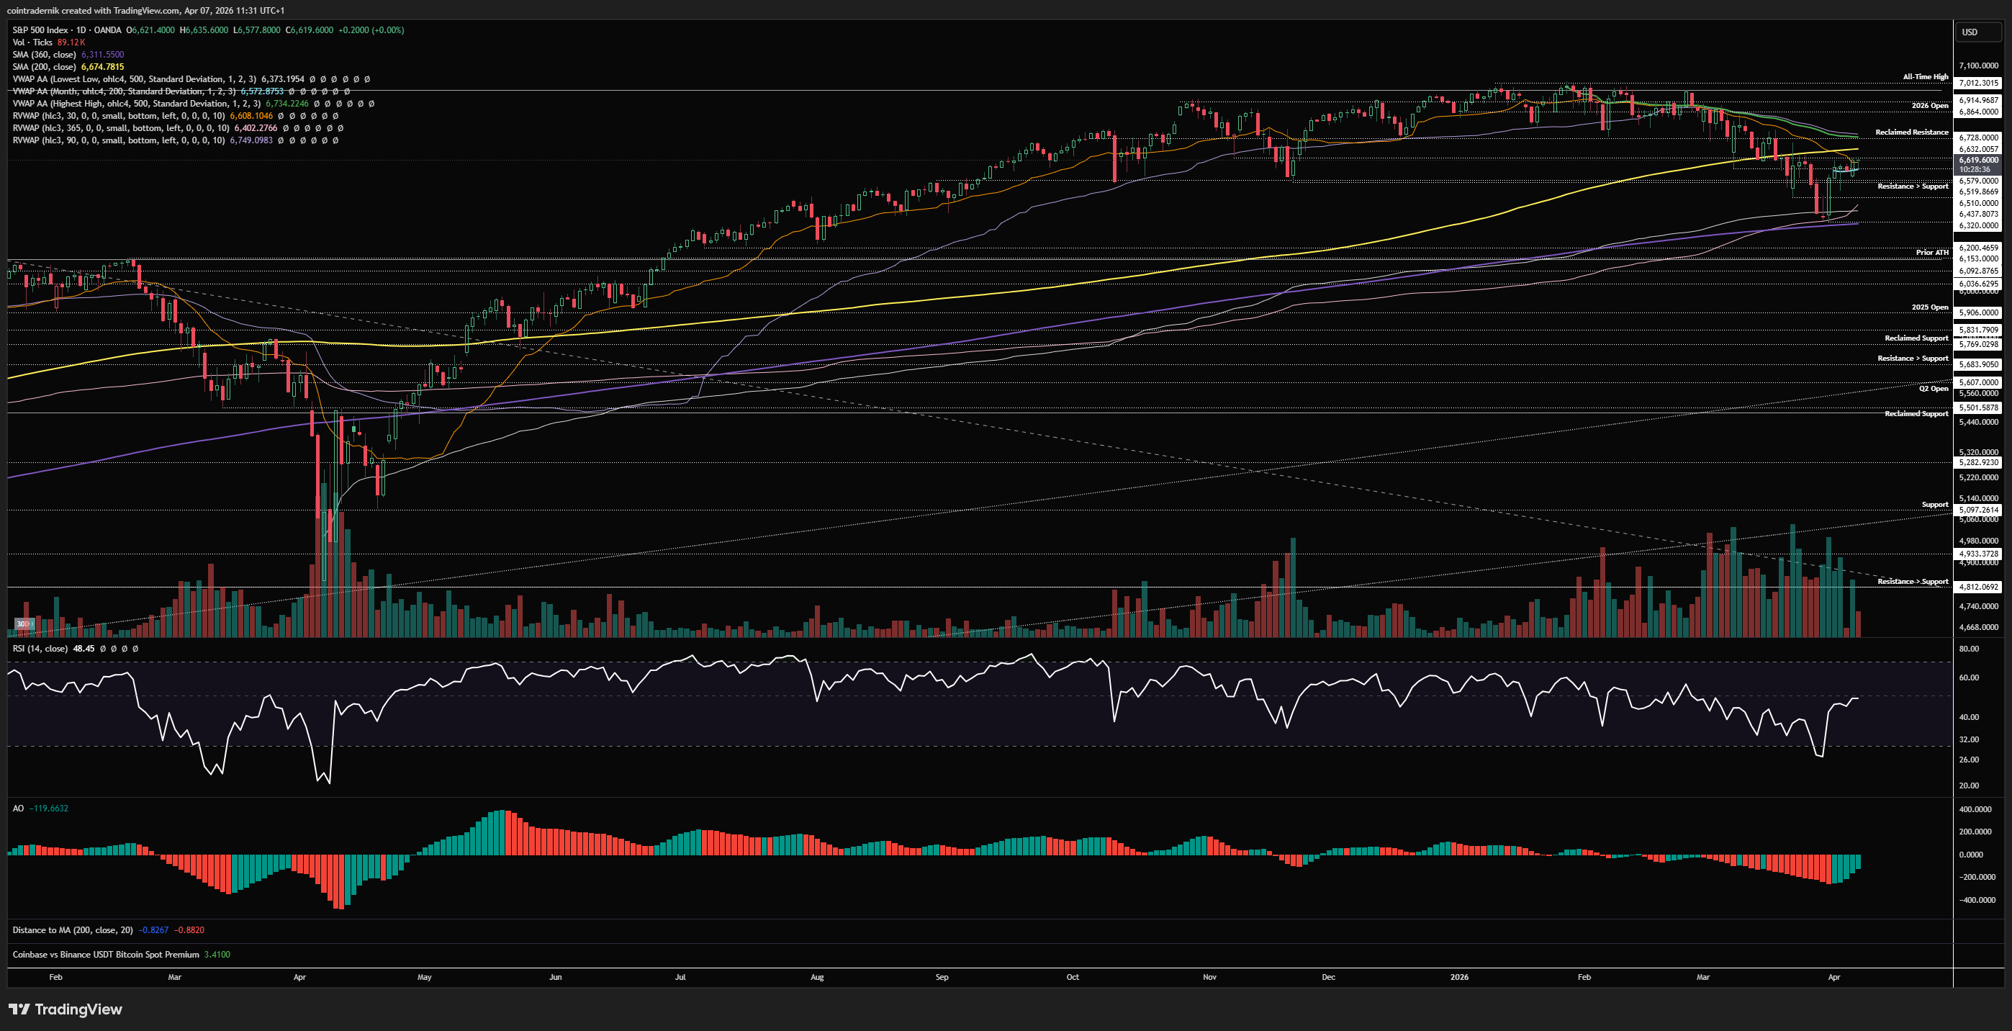Click the Prior ATH line label
This screenshot has height=1031, width=2012.
[1931, 252]
